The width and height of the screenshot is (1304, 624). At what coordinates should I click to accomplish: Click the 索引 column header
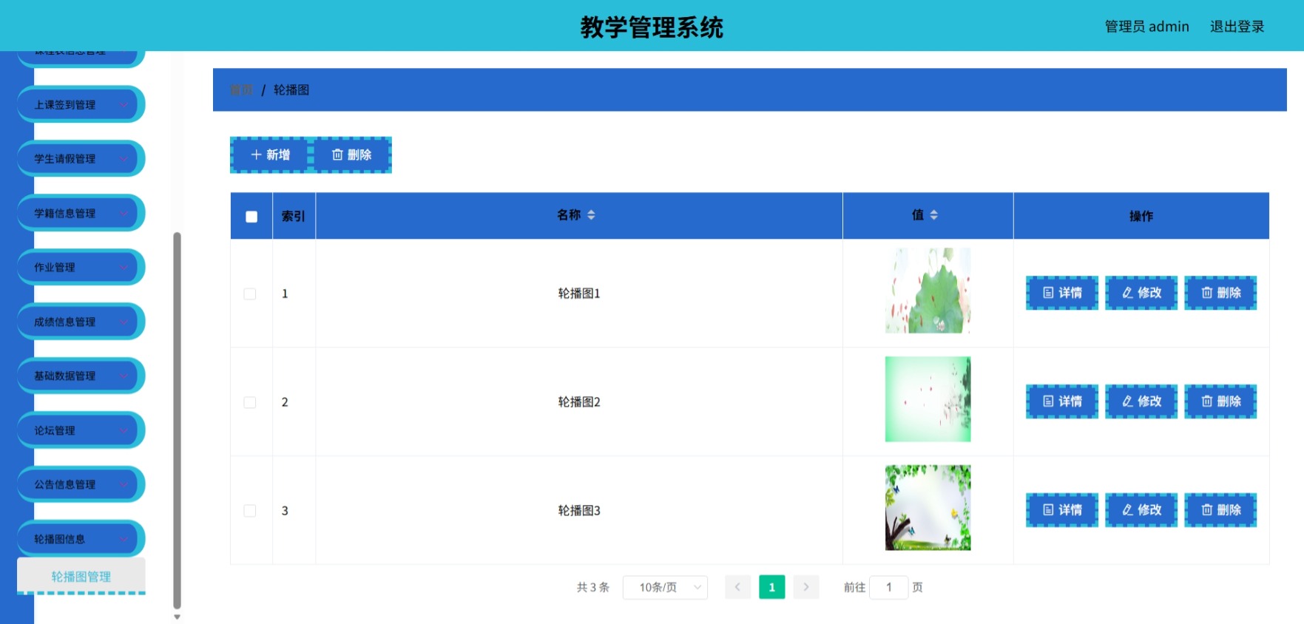pyautogui.click(x=294, y=216)
